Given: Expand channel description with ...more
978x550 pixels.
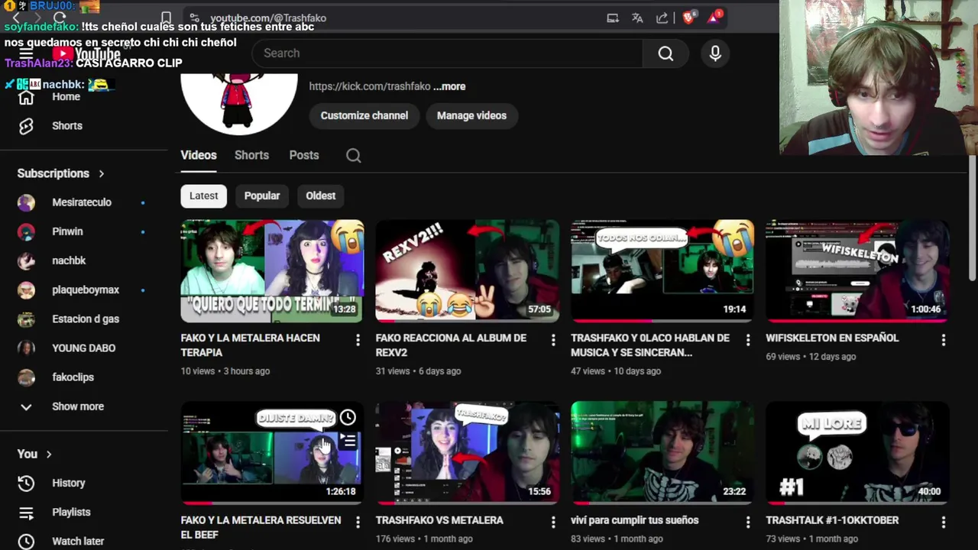Looking at the screenshot, I should pyautogui.click(x=449, y=86).
